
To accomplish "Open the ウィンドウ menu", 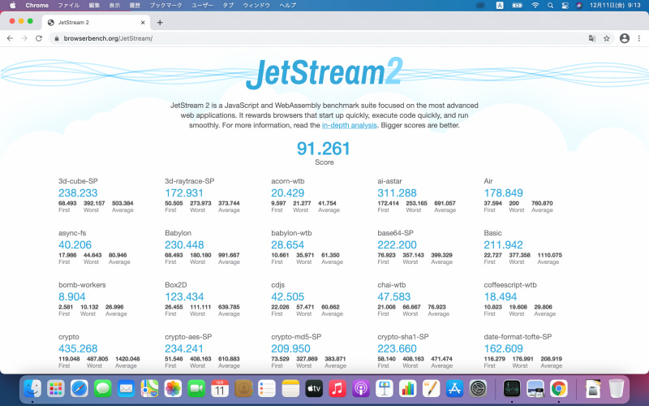I will tap(256, 6).
